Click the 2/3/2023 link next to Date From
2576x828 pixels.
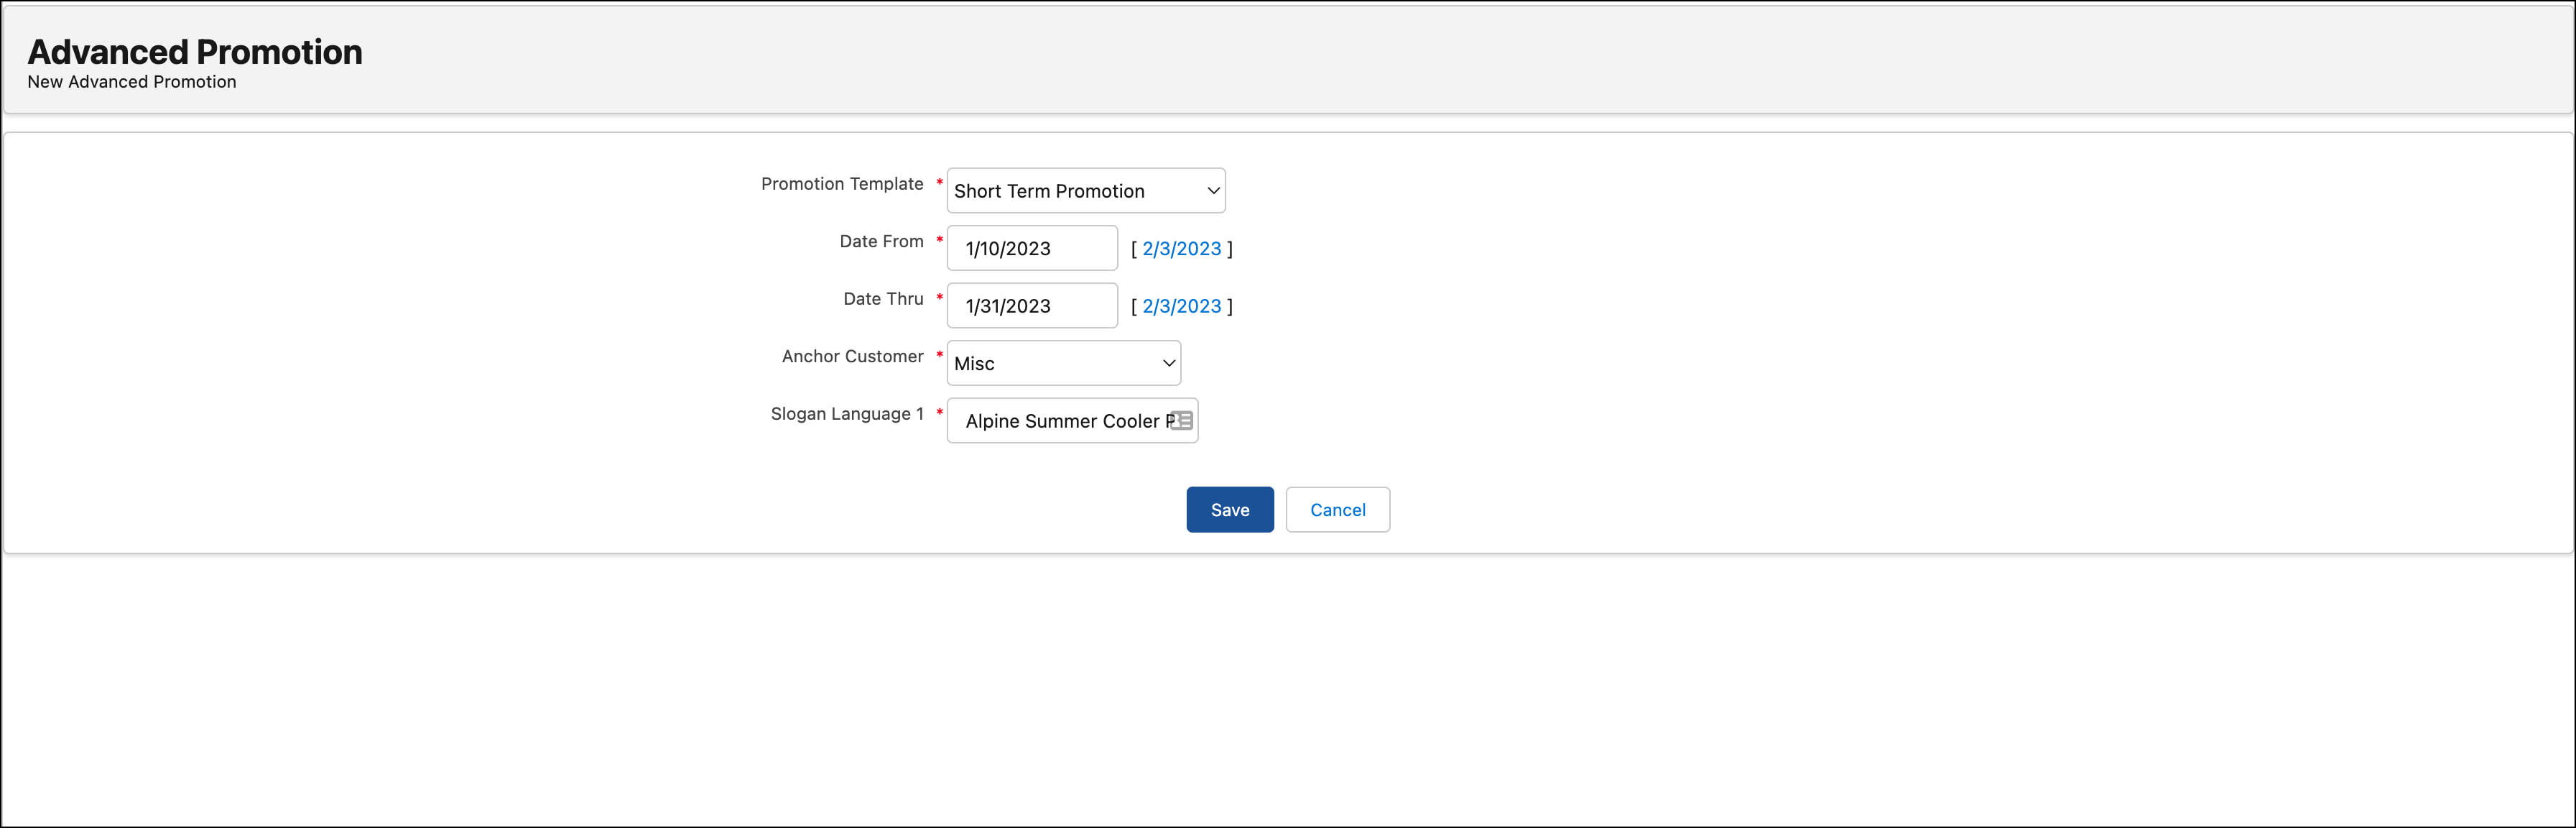1182,248
